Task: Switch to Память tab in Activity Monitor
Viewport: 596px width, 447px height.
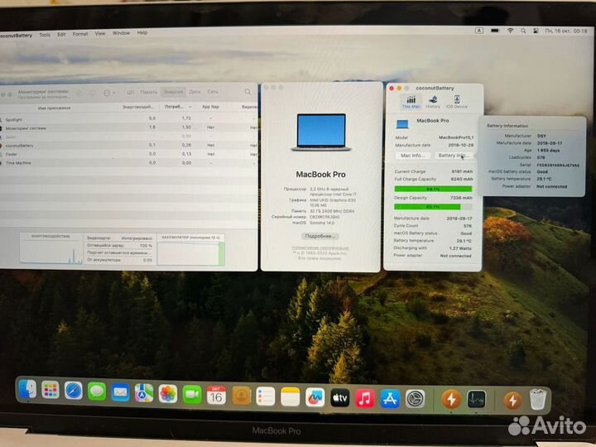Action: coord(148,92)
